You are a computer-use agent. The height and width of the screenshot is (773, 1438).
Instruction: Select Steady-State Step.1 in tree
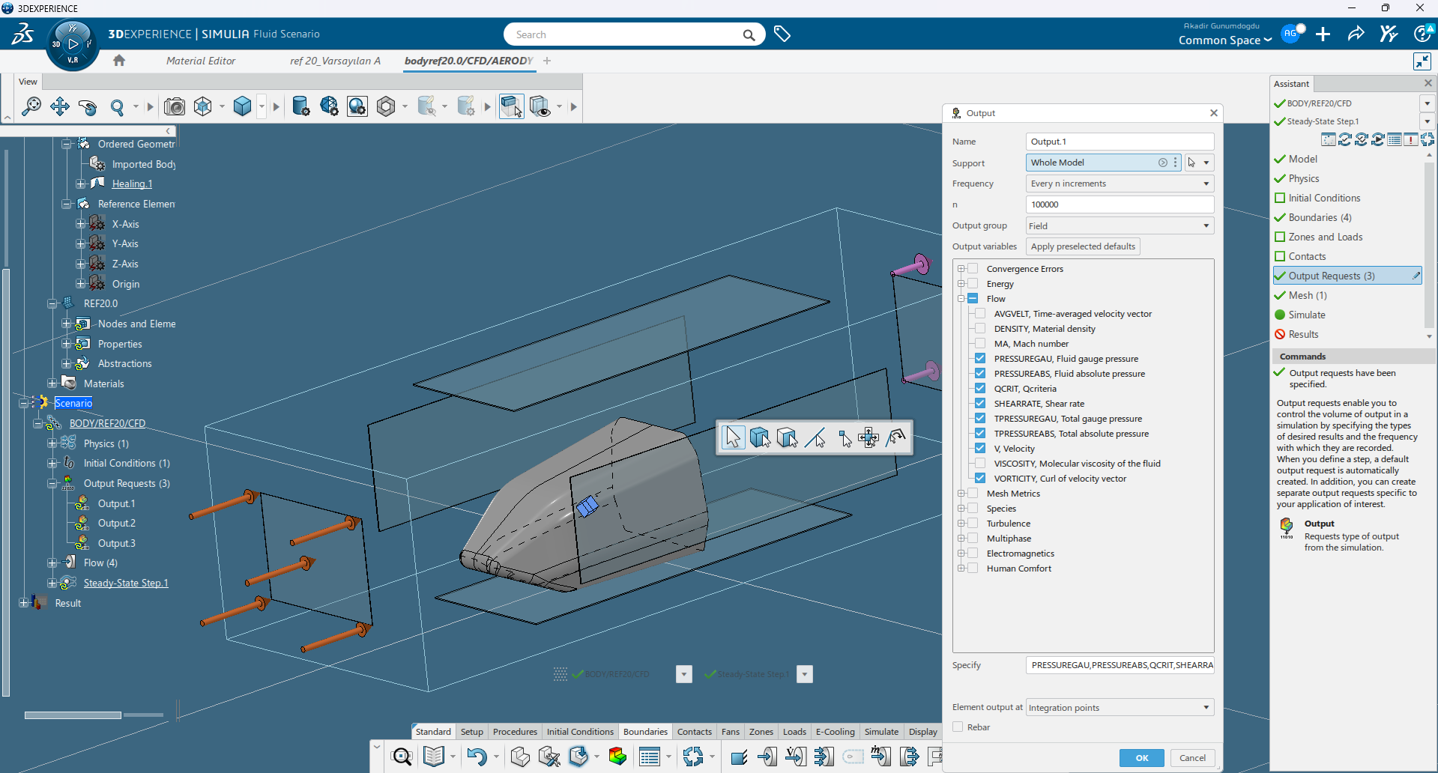click(126, 583)
